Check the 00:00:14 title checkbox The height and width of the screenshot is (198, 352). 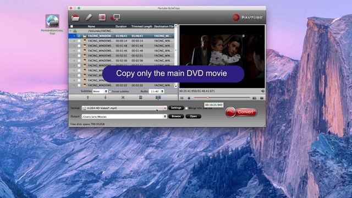(x=79, y=41)
